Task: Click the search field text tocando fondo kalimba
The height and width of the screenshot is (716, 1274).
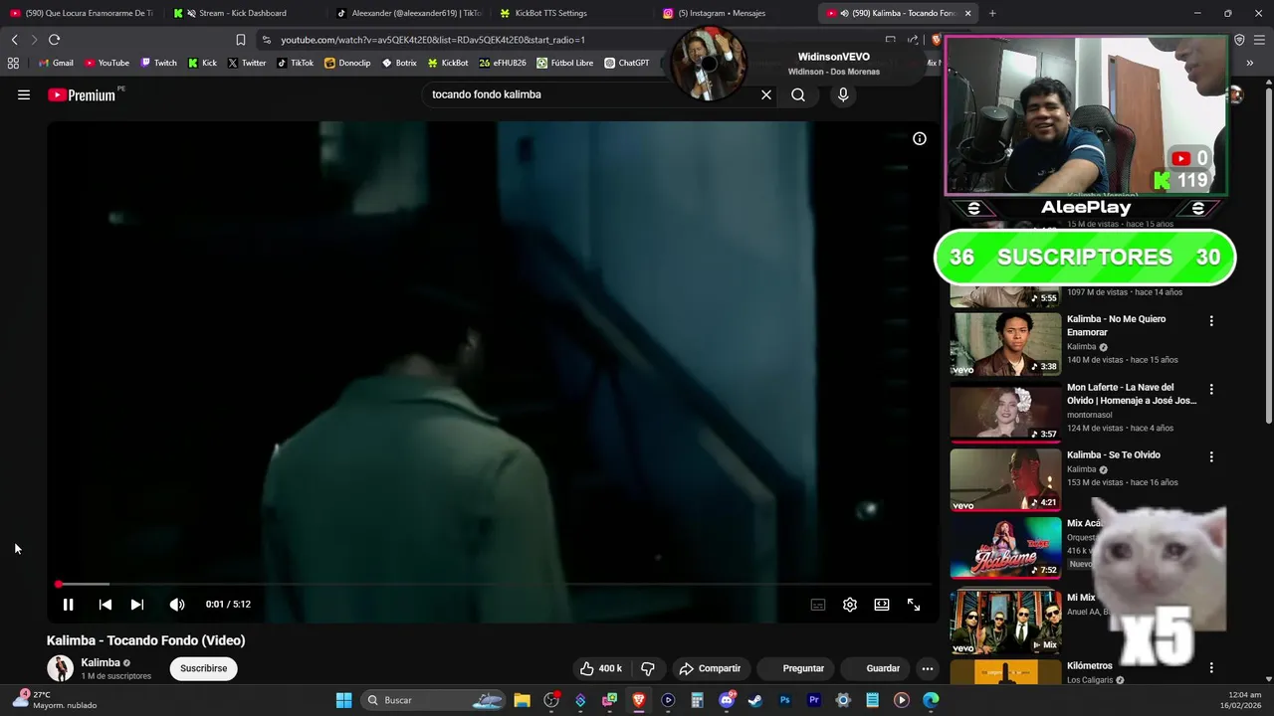Action: (x=487, y=94)
